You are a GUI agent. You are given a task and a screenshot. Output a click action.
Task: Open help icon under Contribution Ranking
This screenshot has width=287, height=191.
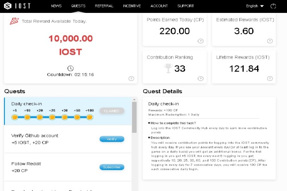pos(200,79)
